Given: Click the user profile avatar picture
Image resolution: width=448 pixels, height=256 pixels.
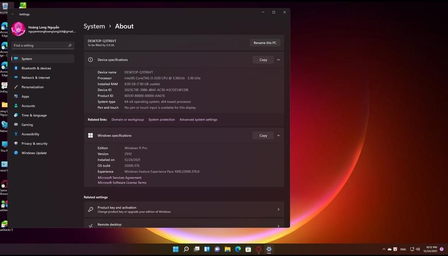Looking at the screenshot, I should point(18,29).
